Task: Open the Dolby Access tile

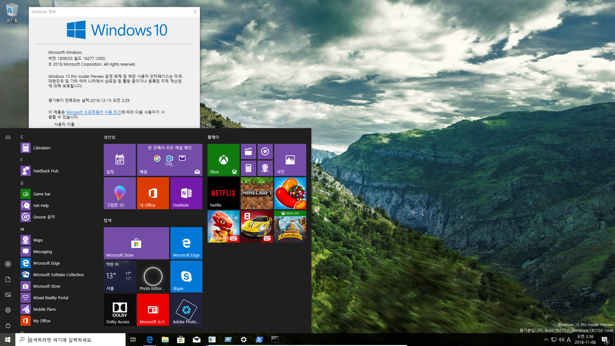Action: [120, 310]
